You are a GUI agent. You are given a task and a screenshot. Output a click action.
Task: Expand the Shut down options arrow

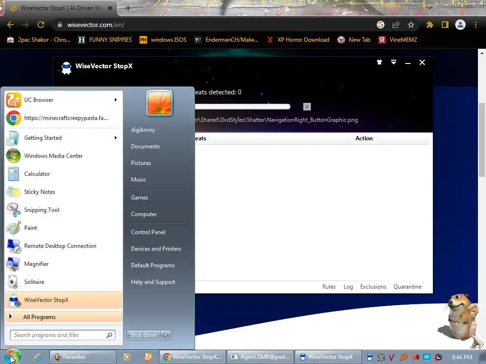point(166,335)
